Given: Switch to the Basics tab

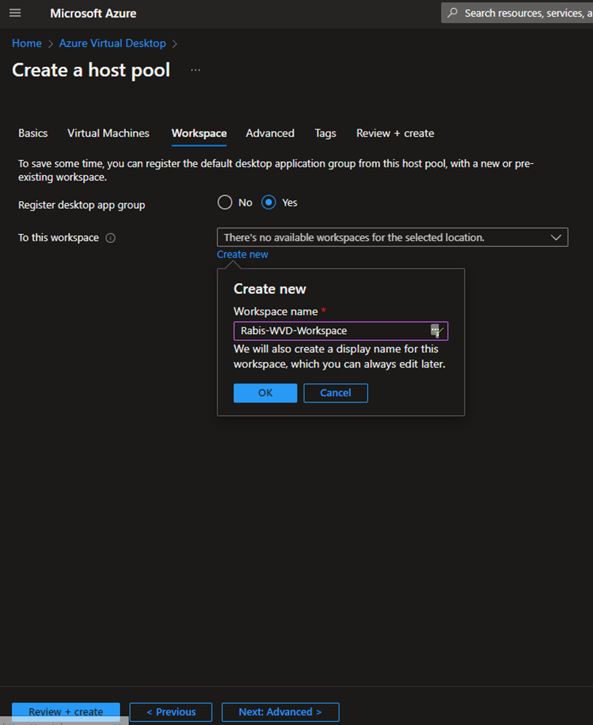Looking at the screenshot, I should pos(33,133).
